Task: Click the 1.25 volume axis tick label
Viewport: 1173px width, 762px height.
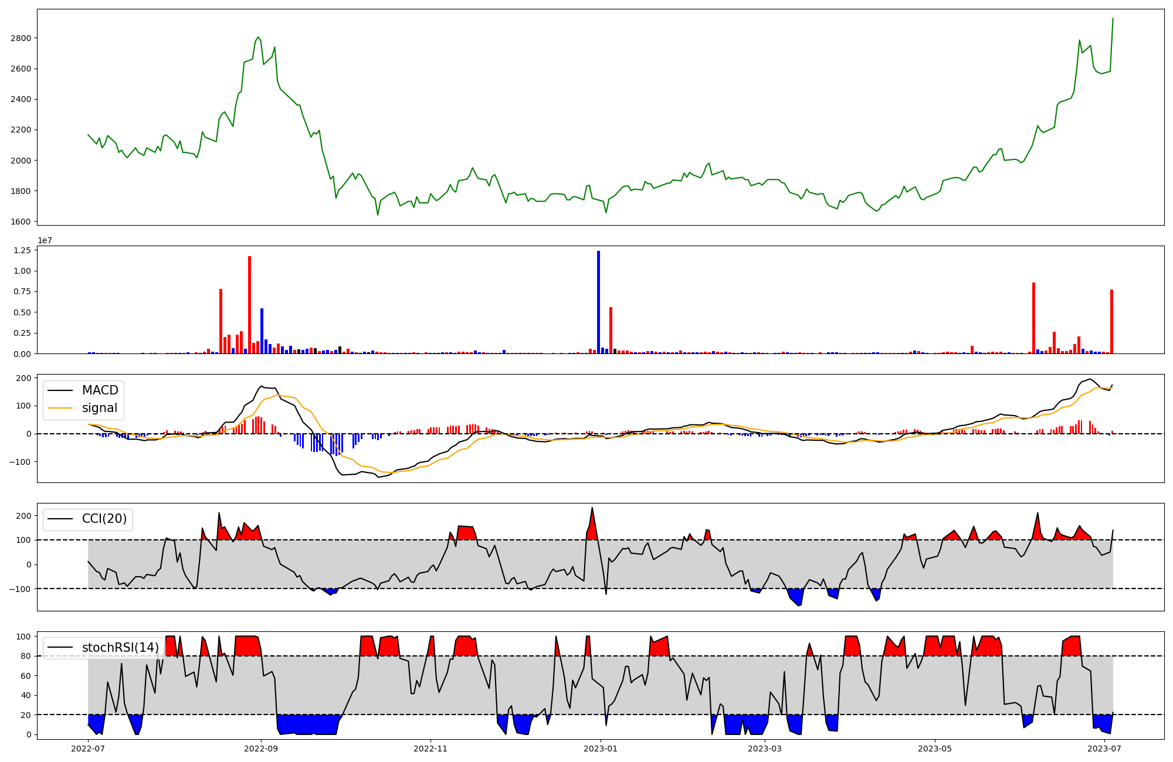Action: pos(23,250)
